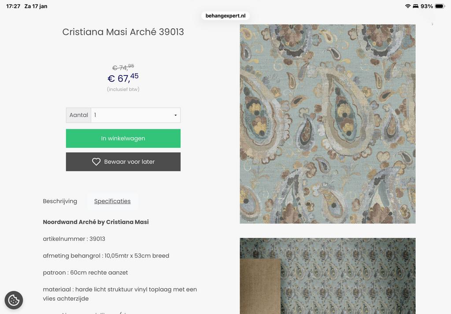Open the large paisley wallpaper product image
451x314 pixels.
point(327,124)
